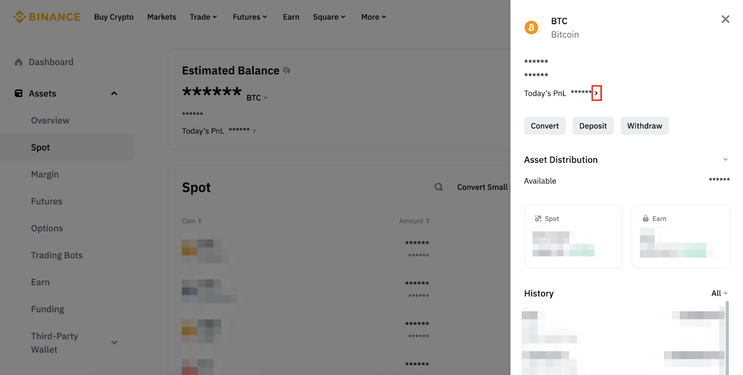This screenshot has height=375, width=743.
Task: Open the History filter All dropdown
Action: (x=719, y=293)
